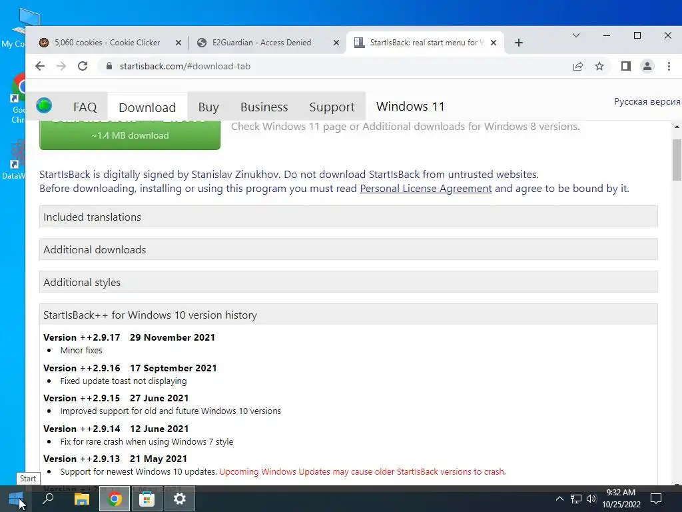Open the Personal License Agreement link

coord(426,189)
